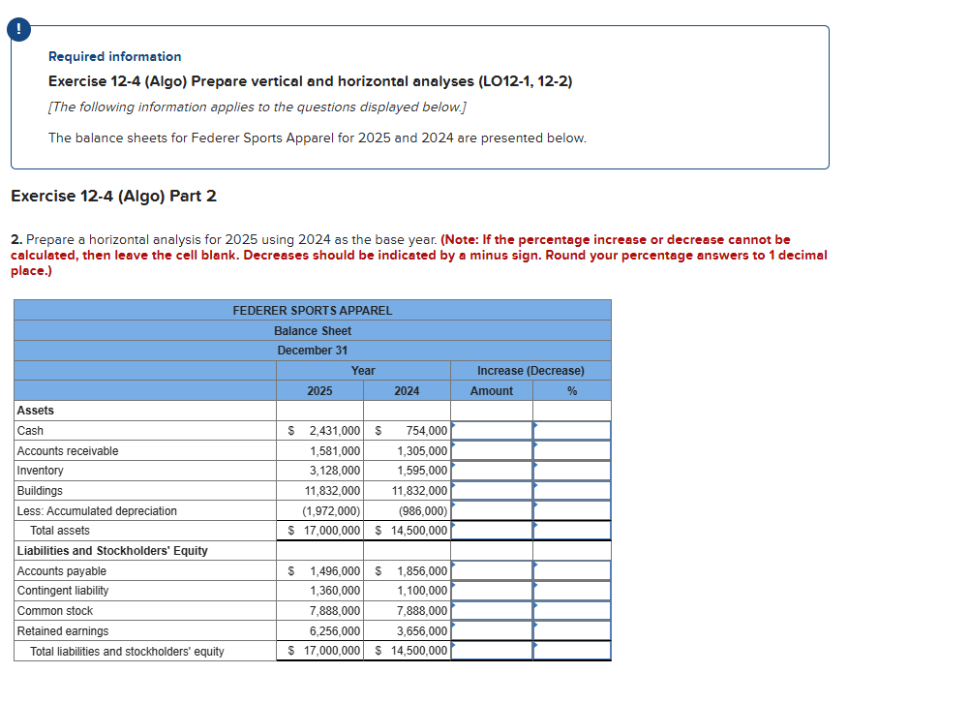This screenshot has width=969, height=704.
Task: Select the Accumulated depreciation amount cell
Action: (491, 510)
